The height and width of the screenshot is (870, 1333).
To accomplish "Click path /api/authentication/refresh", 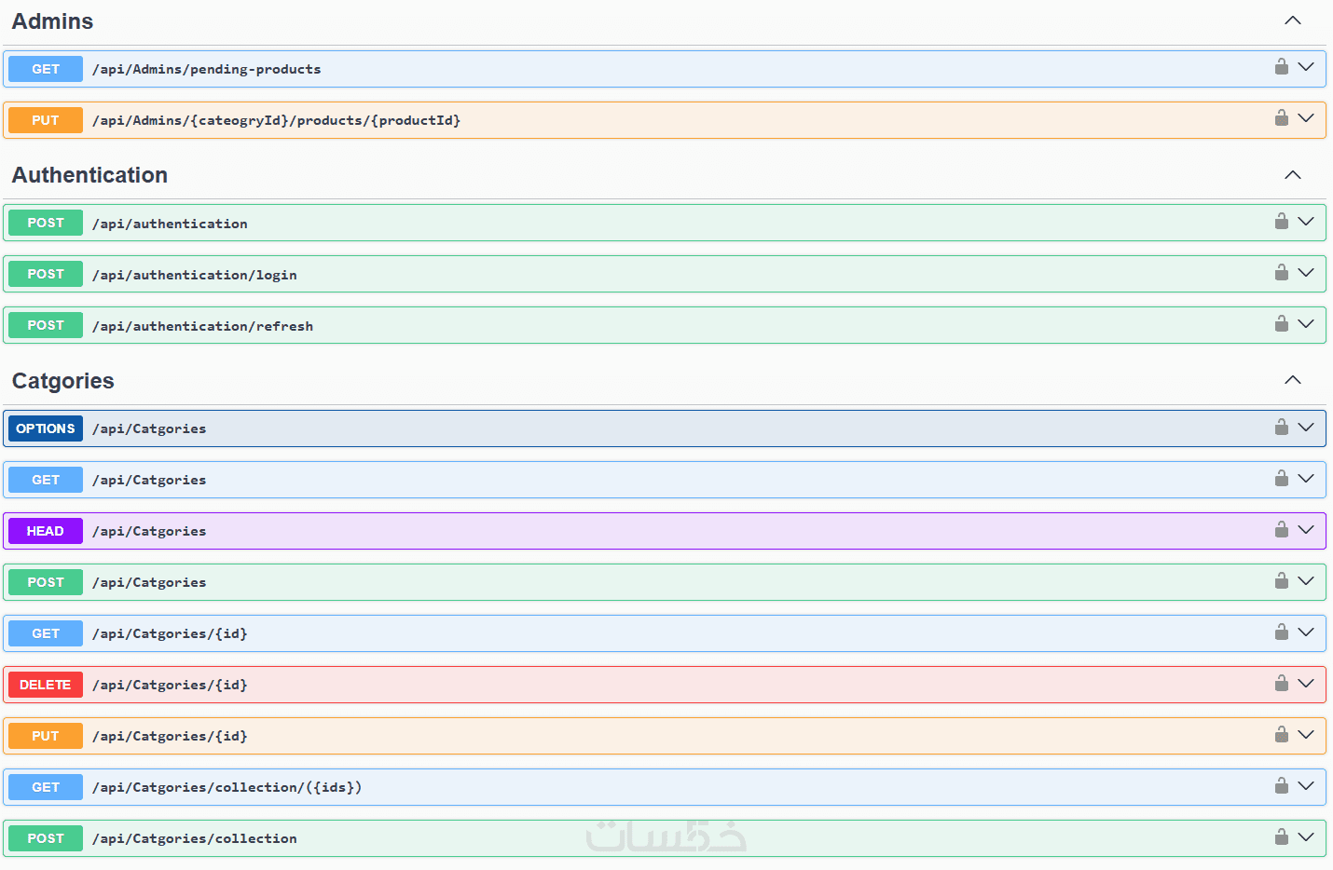I will (202, 326).
